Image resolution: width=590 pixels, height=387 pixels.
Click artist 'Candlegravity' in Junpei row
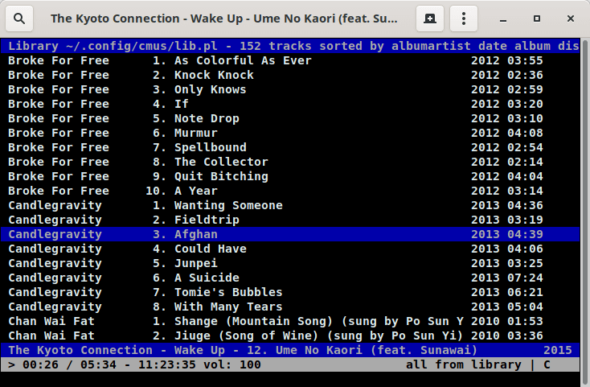55,263
